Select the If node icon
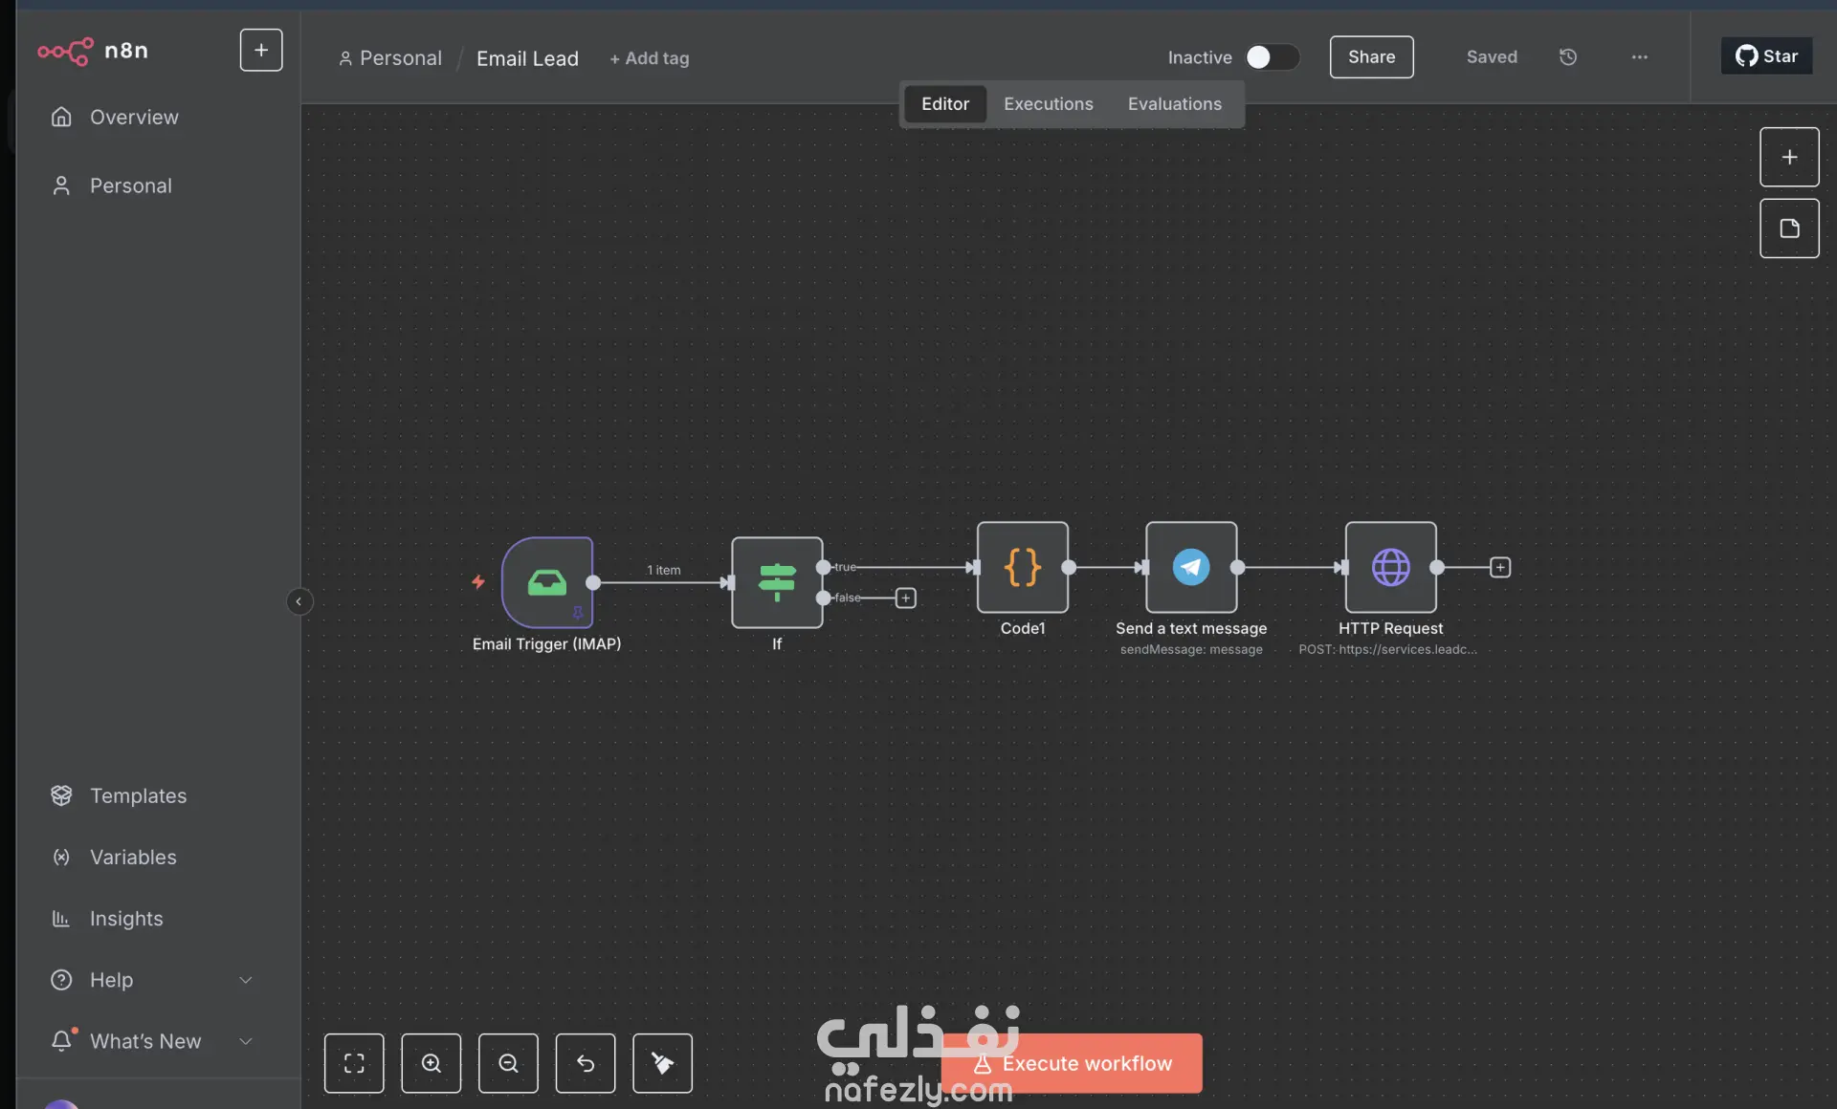Screen dimensions: 1837x1109 point(776,582)
